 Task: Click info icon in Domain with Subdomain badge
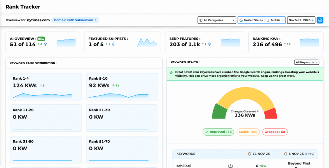tap(95, 20)
